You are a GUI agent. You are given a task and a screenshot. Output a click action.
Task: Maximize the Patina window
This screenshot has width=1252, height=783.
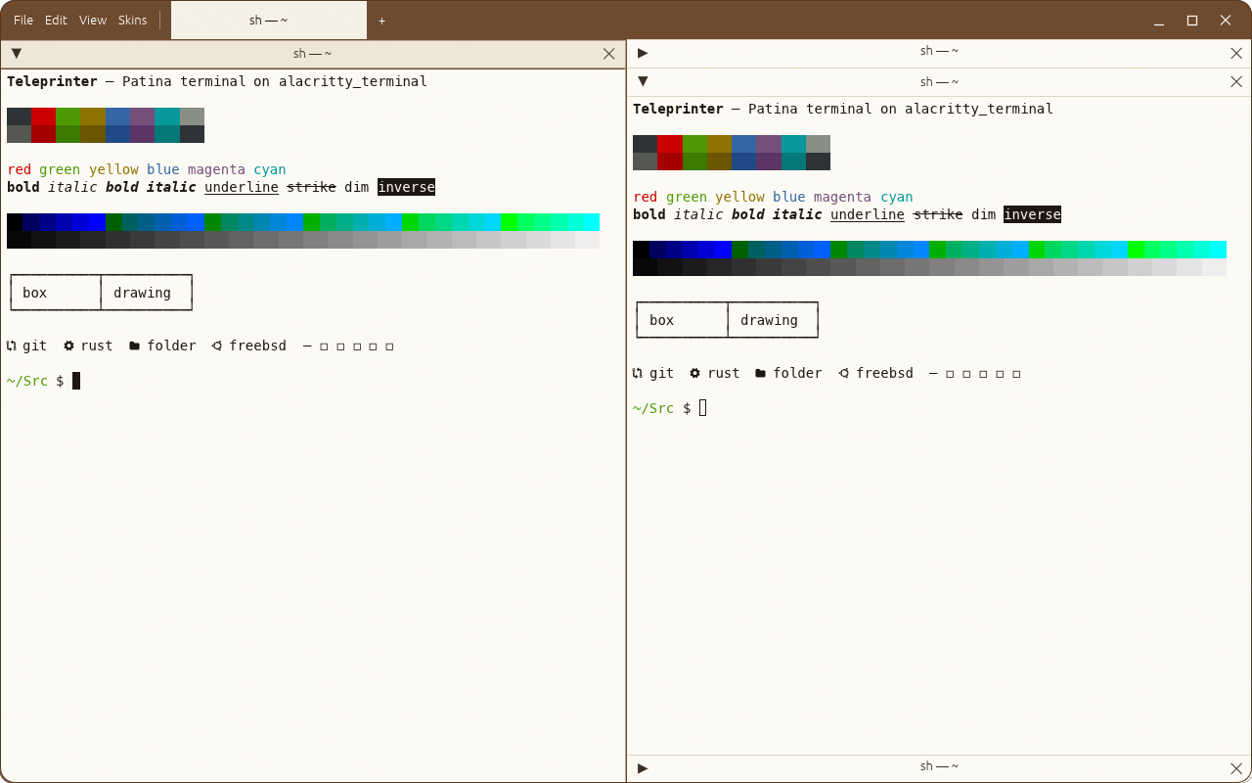click(x=1192, y=20)
